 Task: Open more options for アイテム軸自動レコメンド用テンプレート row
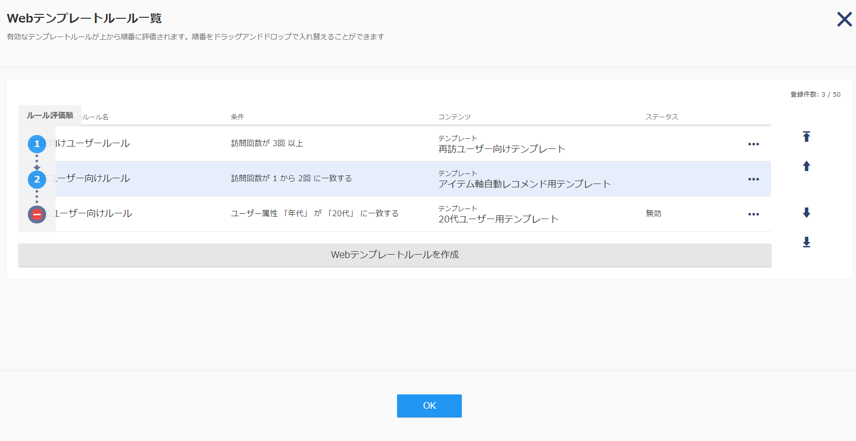click(753, 179)
